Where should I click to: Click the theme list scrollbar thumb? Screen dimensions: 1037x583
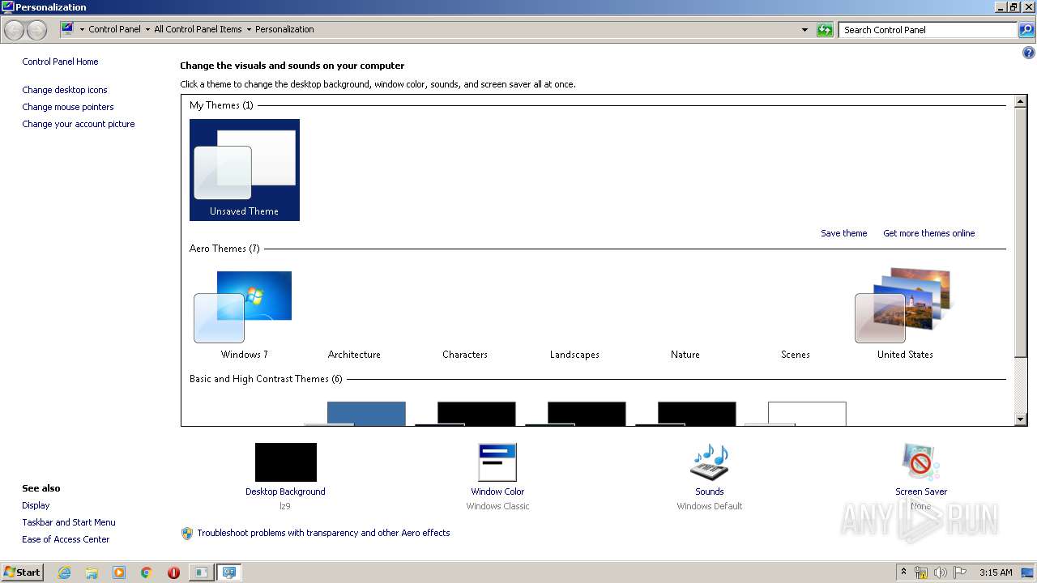tap(1021, 232)
